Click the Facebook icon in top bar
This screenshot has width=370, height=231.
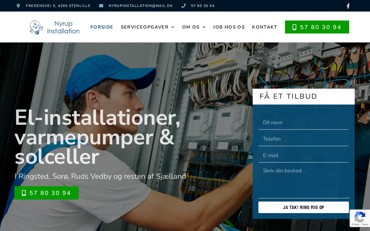(x=348, y=6)
